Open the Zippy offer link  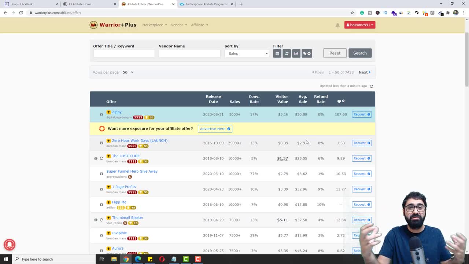coord(117,112)
